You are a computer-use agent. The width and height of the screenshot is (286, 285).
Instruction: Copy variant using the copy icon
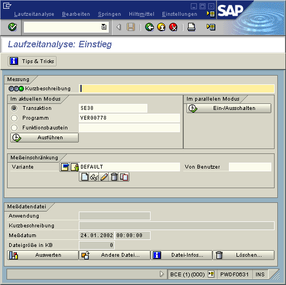point(124,177)
